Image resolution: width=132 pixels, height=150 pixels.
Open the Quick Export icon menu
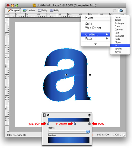pos(120,10)
